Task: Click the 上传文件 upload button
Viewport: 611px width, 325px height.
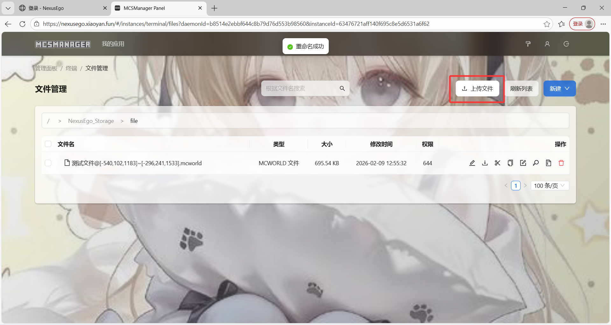Action: [477, 88]
